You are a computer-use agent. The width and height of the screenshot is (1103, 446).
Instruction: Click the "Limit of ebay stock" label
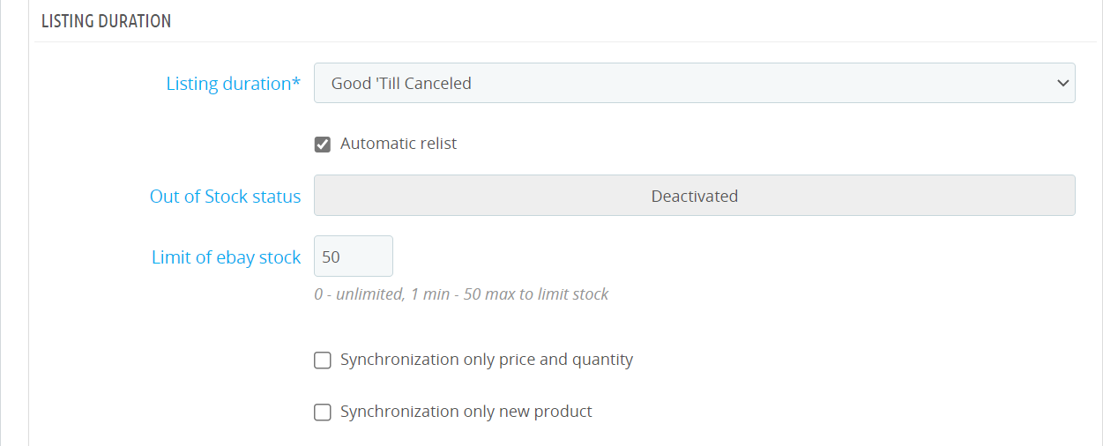coord(226,257)
